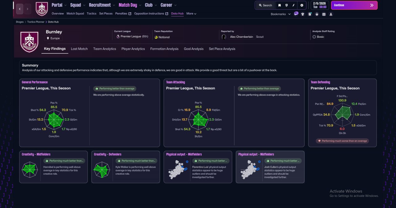The height and width of the screenshot is (208, 396).
Task: Go back with the left arrow button
Action: coord(20,9)
